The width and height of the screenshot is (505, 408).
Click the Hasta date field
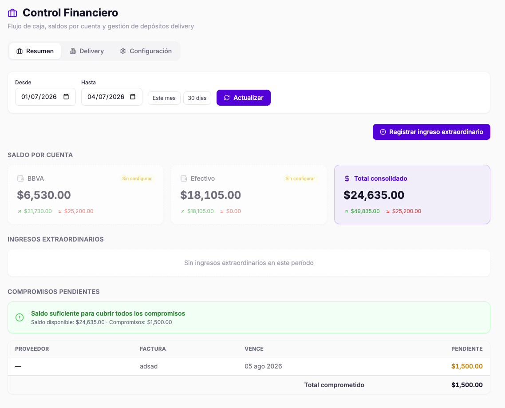[x=112, y=97]
